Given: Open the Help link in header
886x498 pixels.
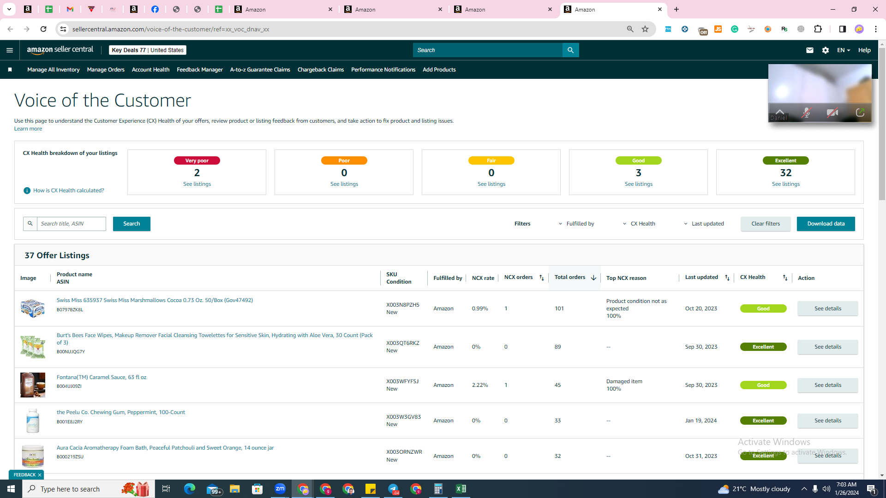Looking at the screenshot, I should (x=864, y=50).
